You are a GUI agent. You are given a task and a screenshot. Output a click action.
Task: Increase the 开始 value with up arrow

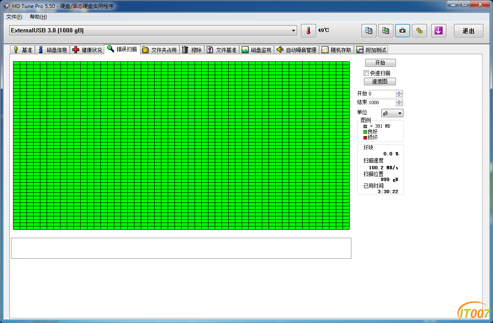pyautogui.click(x=399, y=92)
